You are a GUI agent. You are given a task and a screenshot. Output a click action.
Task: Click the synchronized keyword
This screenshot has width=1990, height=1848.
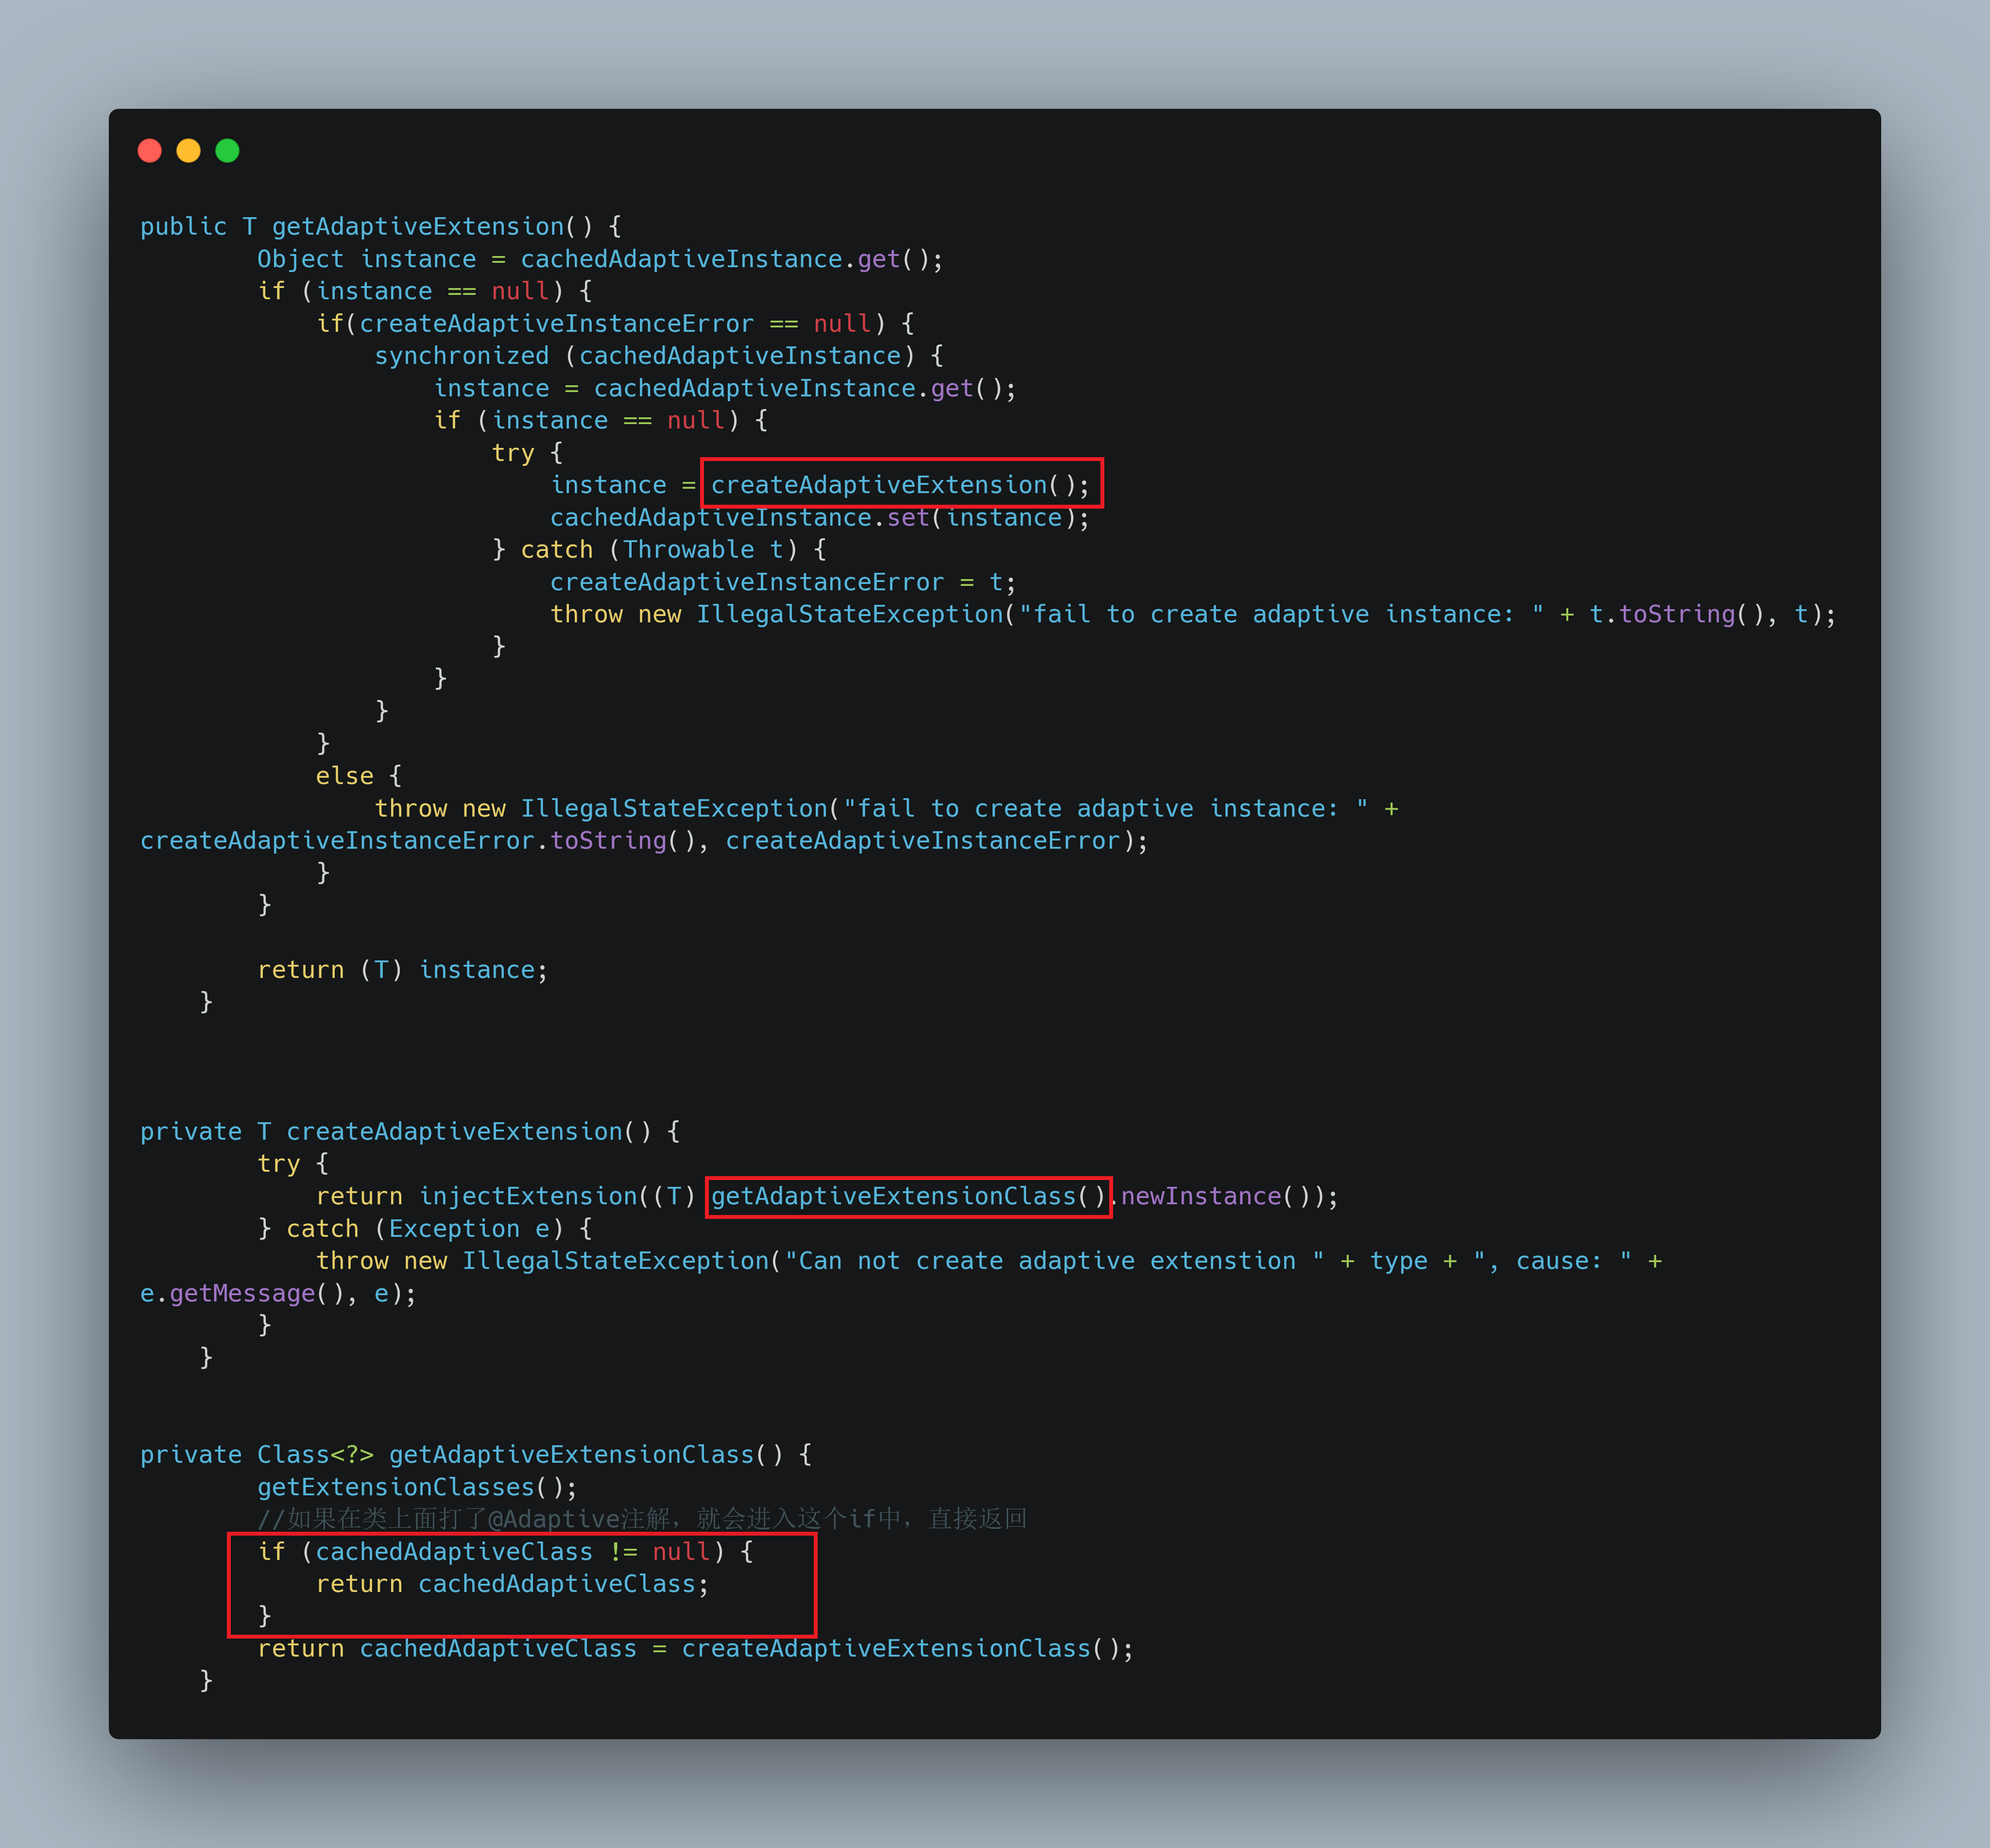coord(461,356)
